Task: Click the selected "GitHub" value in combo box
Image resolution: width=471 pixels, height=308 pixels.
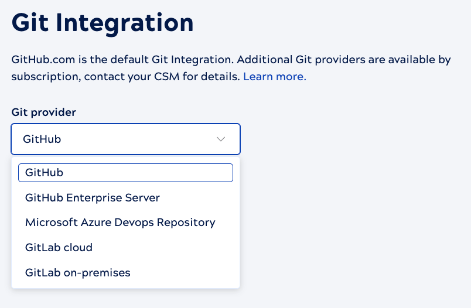Action: coord(42,139)
